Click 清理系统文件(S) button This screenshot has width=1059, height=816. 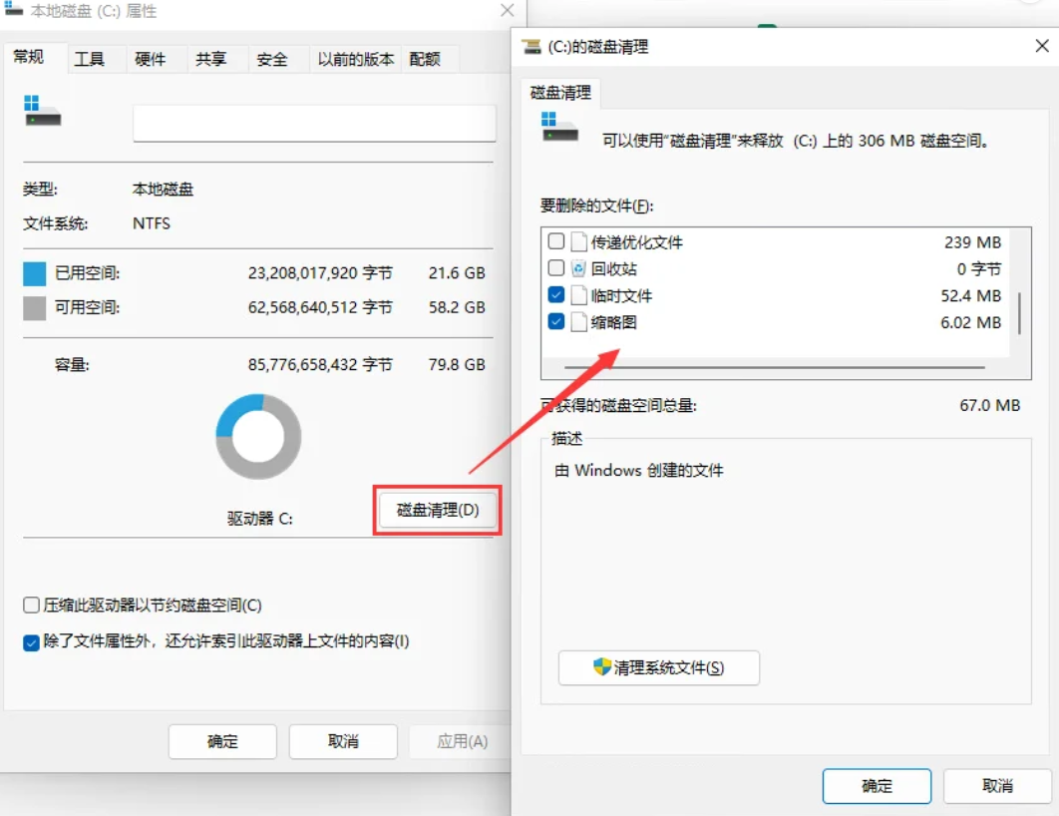coord(658,668)
